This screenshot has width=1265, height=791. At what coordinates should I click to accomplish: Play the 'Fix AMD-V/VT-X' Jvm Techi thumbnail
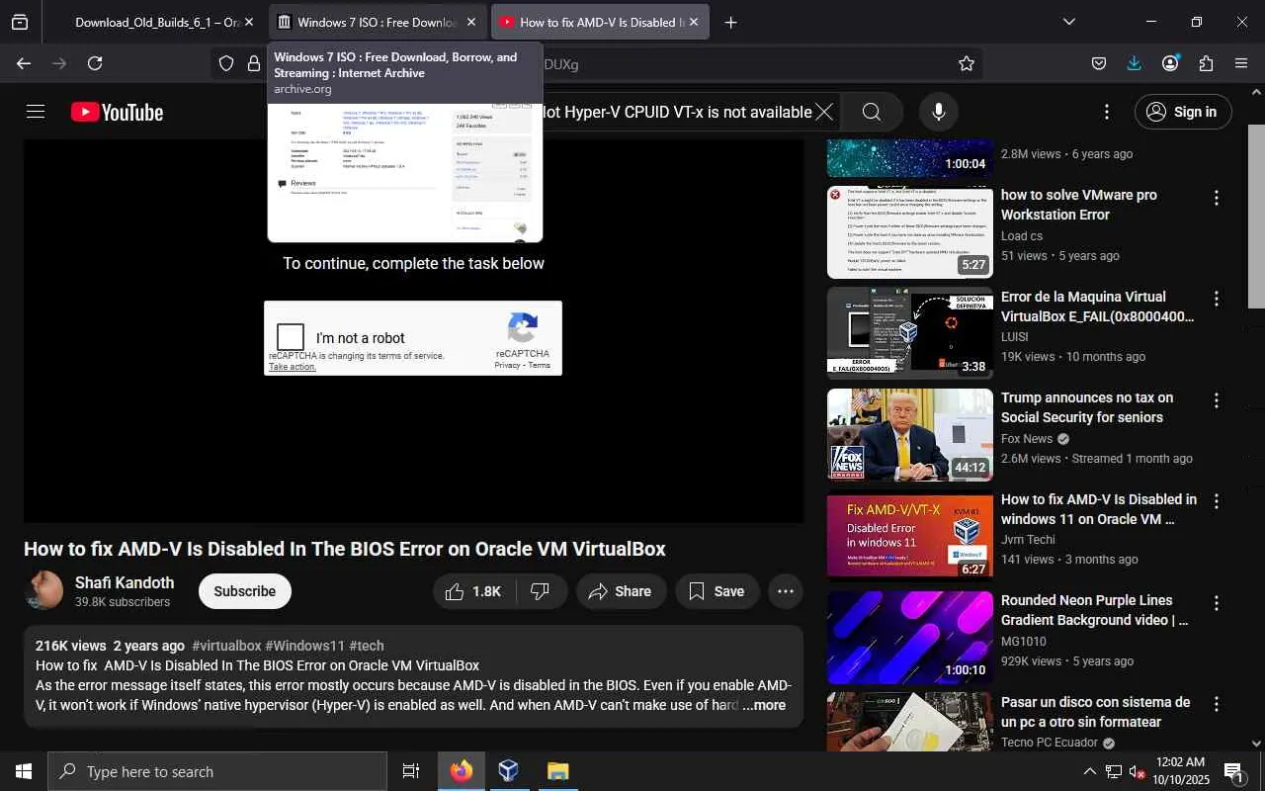910,536
